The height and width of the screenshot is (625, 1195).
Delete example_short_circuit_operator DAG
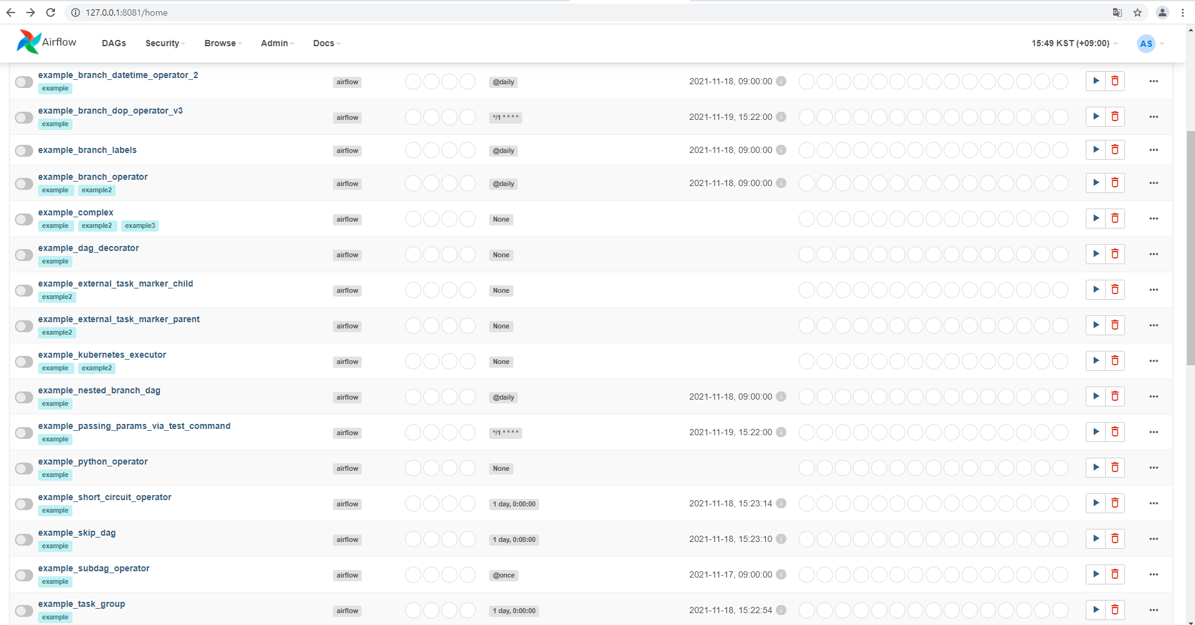pos(1115,503)
